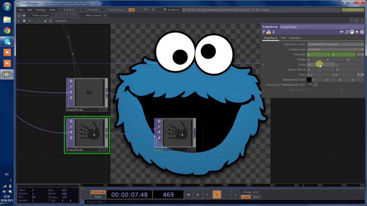
Task: Open the Transform Order dropdown
Action: coord(335,44)
